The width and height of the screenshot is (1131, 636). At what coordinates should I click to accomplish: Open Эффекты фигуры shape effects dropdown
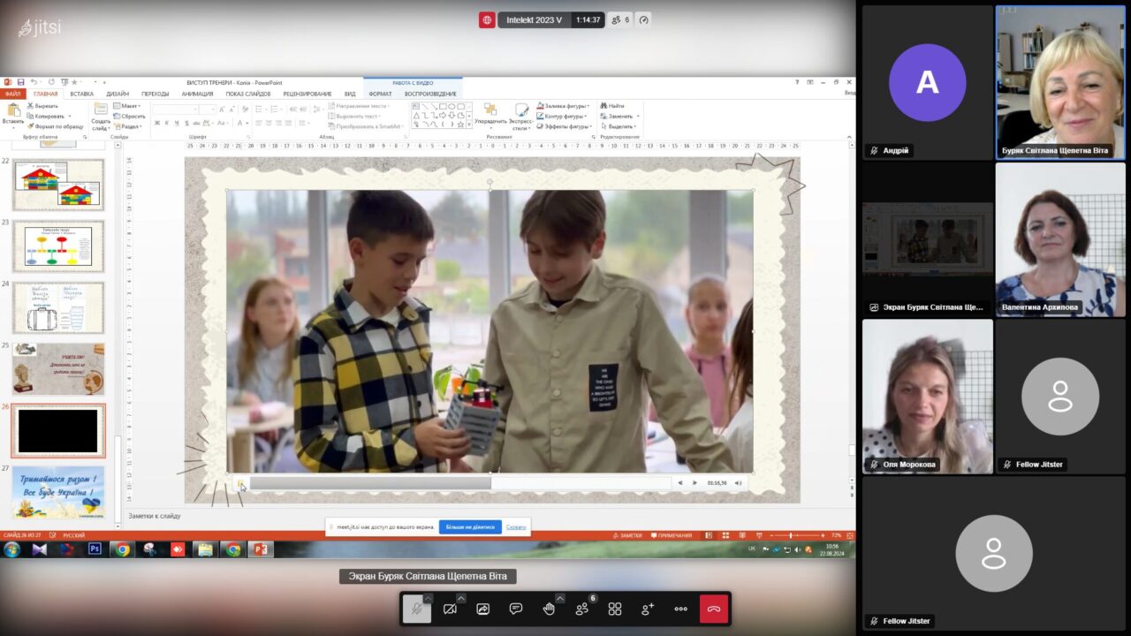[x=565, y=126]
